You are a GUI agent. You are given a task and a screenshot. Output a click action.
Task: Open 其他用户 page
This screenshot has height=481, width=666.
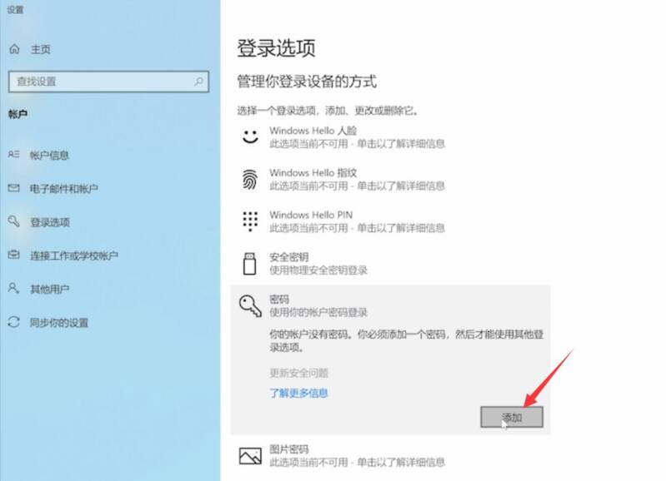pyautogui.click(x=49, y=290)
